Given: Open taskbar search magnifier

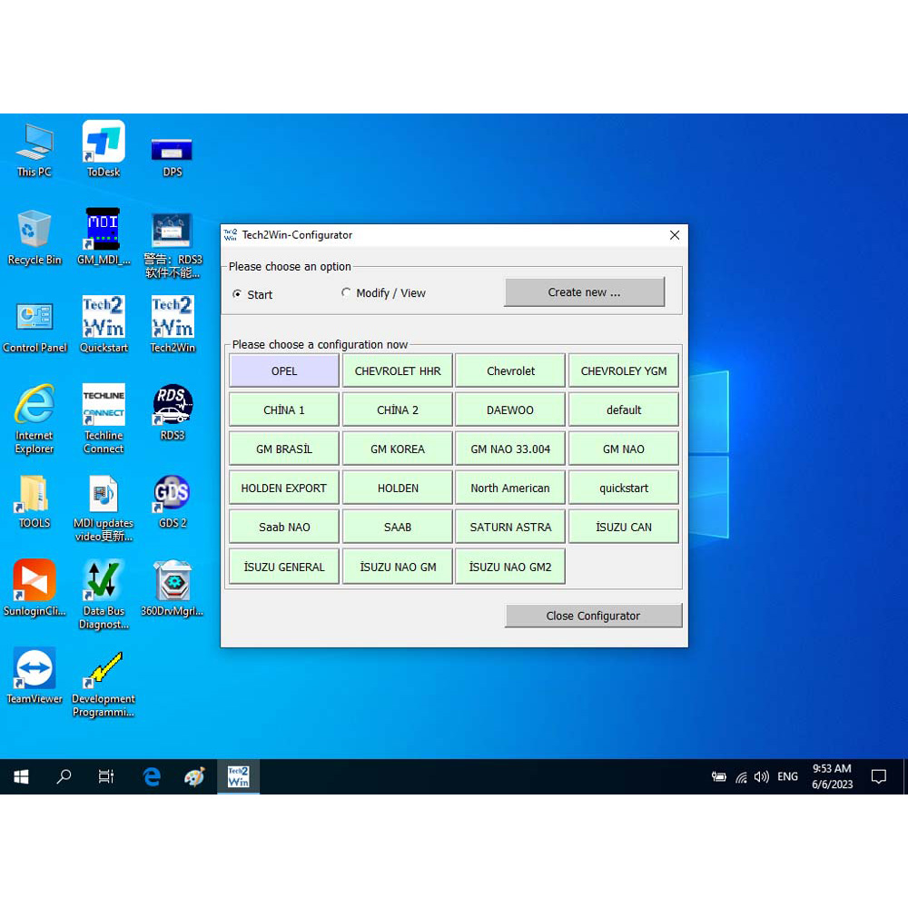Looking at the screenshot, I should click(x=64, y=776).
